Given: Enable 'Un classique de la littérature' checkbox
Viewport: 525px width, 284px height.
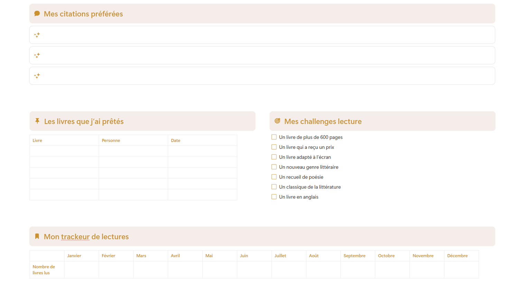Looking at the screenshot, I should (274, 187).
